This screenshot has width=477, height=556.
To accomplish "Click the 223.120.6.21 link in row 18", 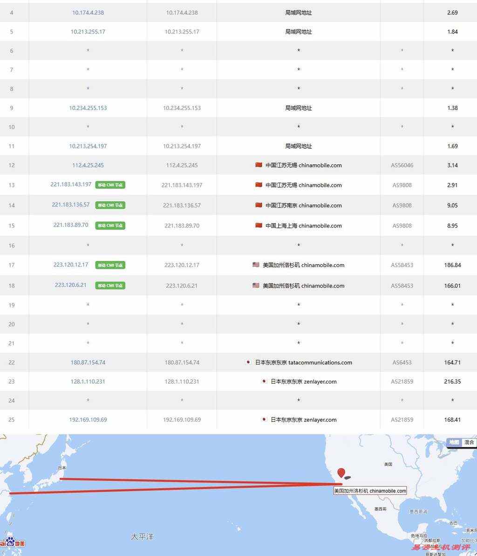I will 70,285.
